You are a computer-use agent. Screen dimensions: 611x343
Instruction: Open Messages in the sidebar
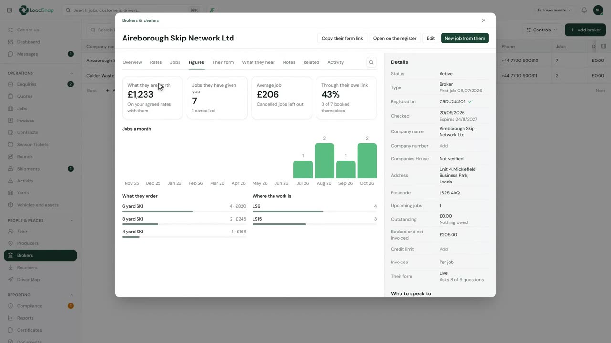click(x=40, y=54)
